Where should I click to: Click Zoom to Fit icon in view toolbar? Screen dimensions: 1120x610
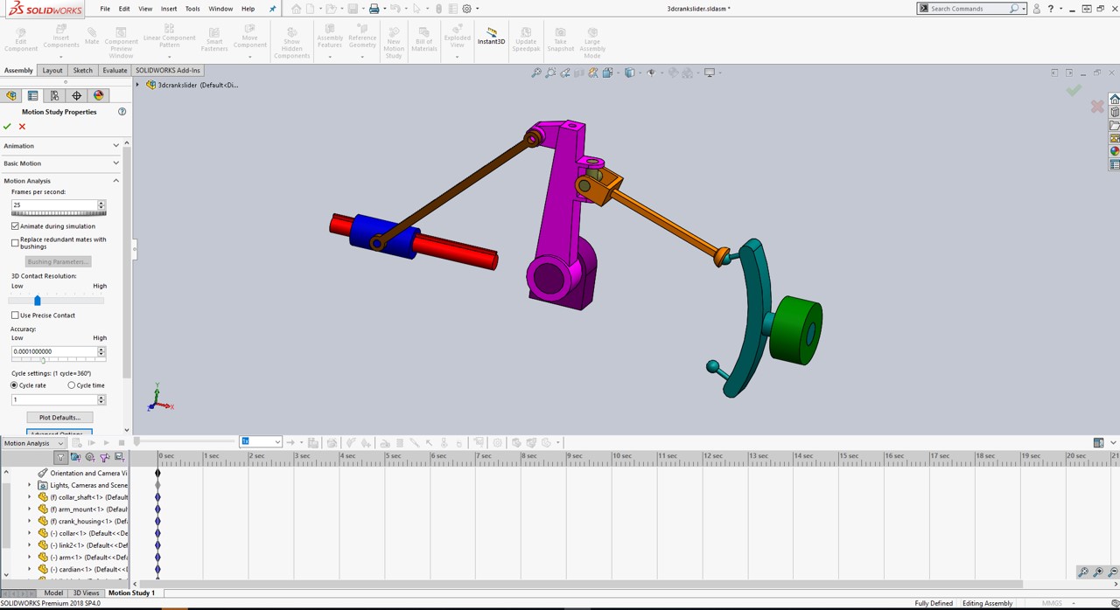pos(536,73)
